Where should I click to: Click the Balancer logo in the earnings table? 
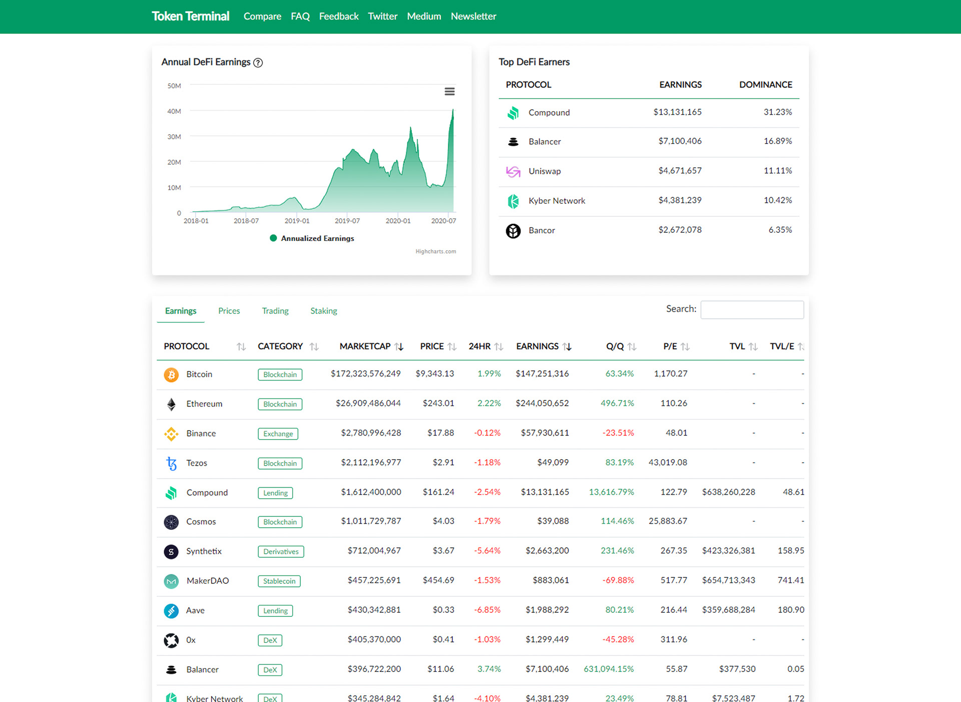point(171,669)
